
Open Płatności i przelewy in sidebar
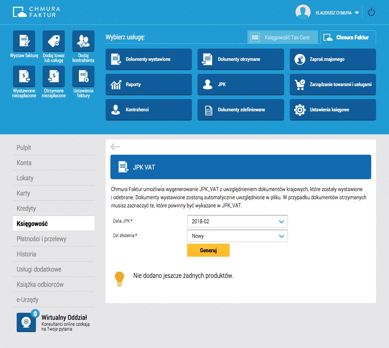pyautogui.click(x=54, y=239)
